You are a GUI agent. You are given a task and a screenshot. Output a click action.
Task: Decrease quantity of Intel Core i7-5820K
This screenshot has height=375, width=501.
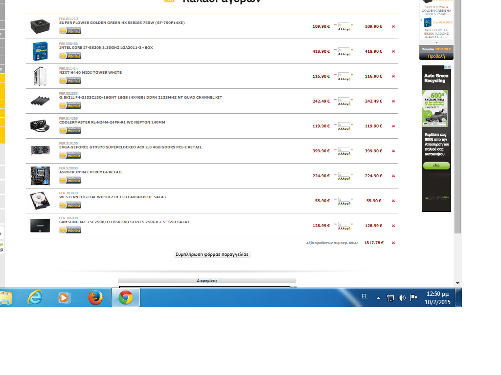click(x=335, y=50)
